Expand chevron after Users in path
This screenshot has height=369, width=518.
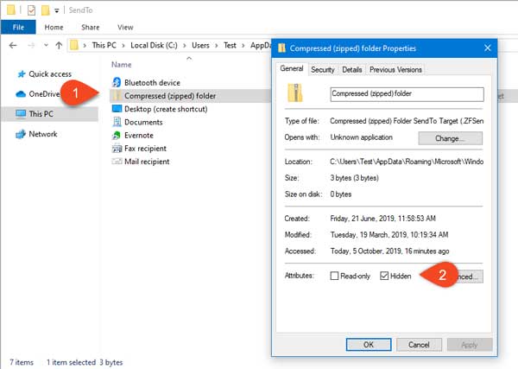(217, 46)
